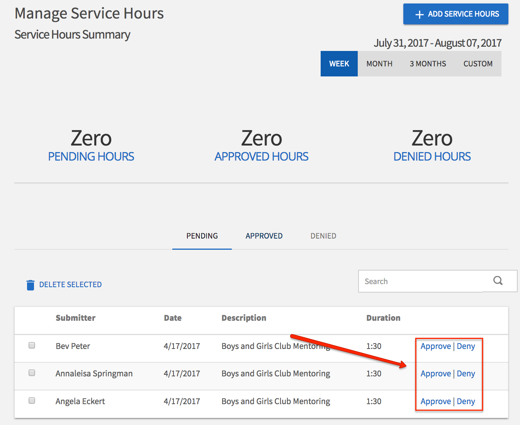Screen dimensions: 520x425
Task: Click the magnifying glass search icon
Action: tap(498, 281)
